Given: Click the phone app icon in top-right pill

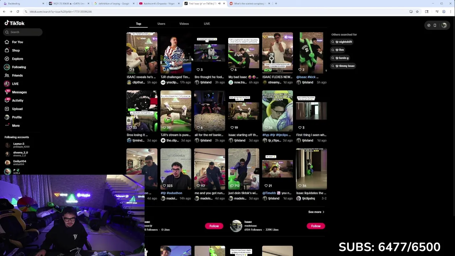Looking at the screenshot, I should click(435, 25).
